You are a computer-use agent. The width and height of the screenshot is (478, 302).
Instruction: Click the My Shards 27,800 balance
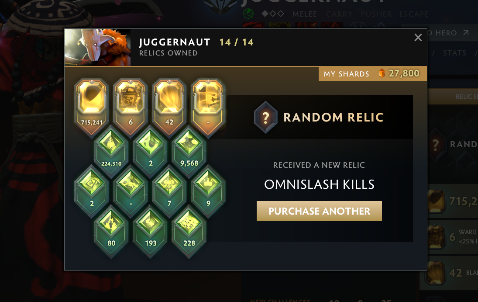point(372,73)
